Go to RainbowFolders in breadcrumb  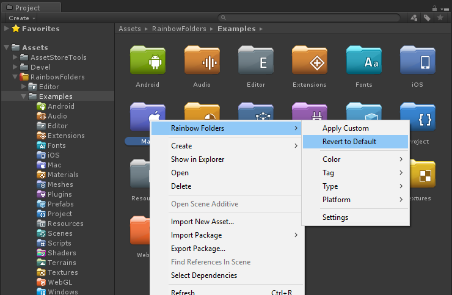[x=179, y=29]
